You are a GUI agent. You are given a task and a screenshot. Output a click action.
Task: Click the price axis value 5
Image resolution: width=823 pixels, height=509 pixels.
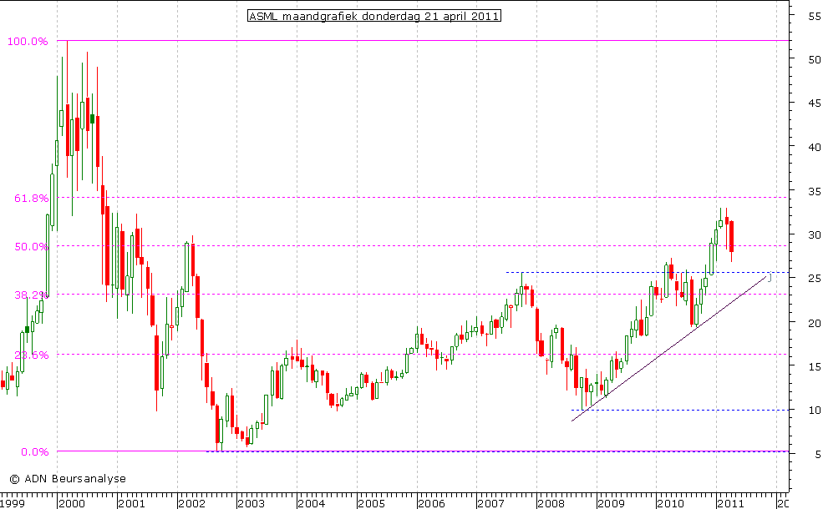pos(817,454)
